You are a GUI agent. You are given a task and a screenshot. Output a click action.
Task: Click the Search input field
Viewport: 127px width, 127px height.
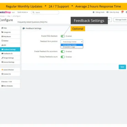click(x=45, y=12)
